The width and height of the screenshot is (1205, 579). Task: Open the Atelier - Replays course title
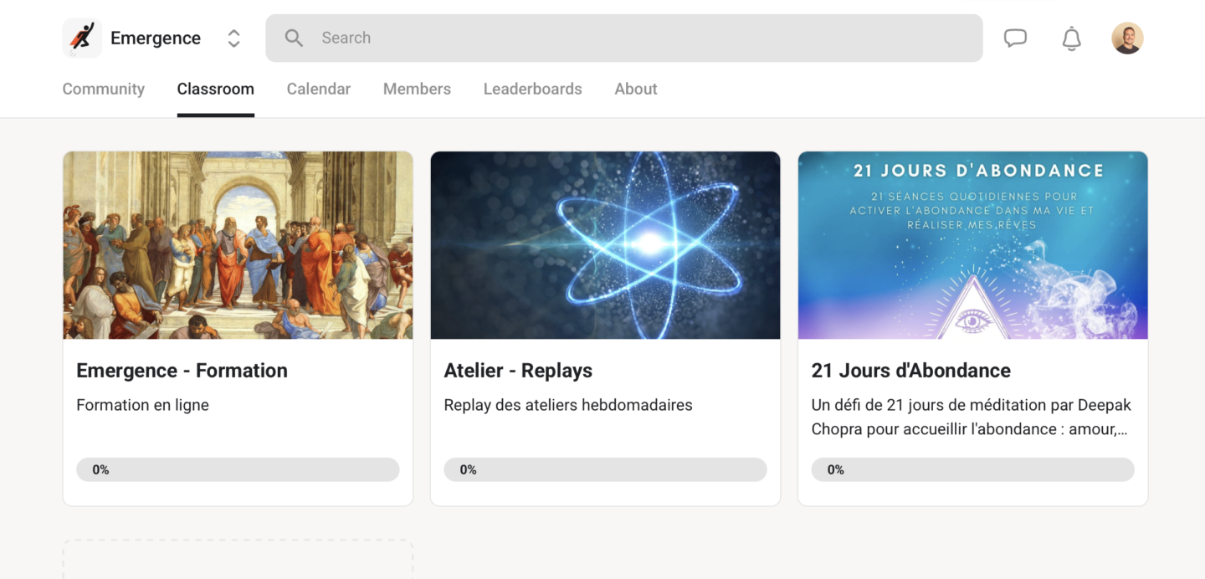[518, 371]
